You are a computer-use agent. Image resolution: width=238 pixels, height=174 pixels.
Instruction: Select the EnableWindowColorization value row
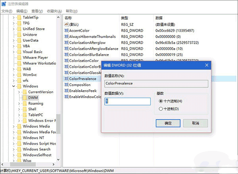pyautogui.click(x=83, y=97)
